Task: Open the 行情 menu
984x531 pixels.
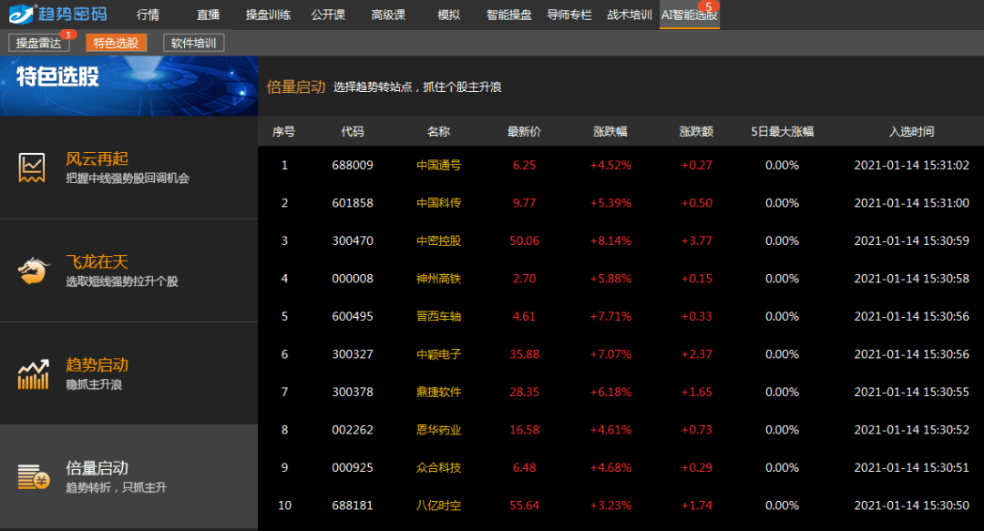Action: pyautogui.click(x=149, y=15)
